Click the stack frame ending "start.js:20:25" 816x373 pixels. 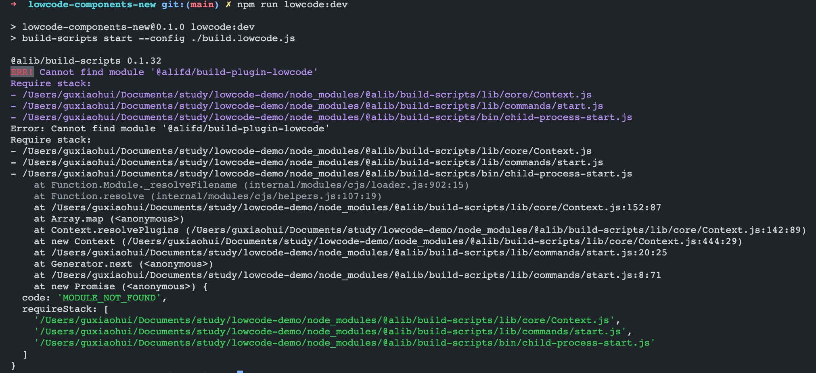pyautogui.click(x=350, y=253)
